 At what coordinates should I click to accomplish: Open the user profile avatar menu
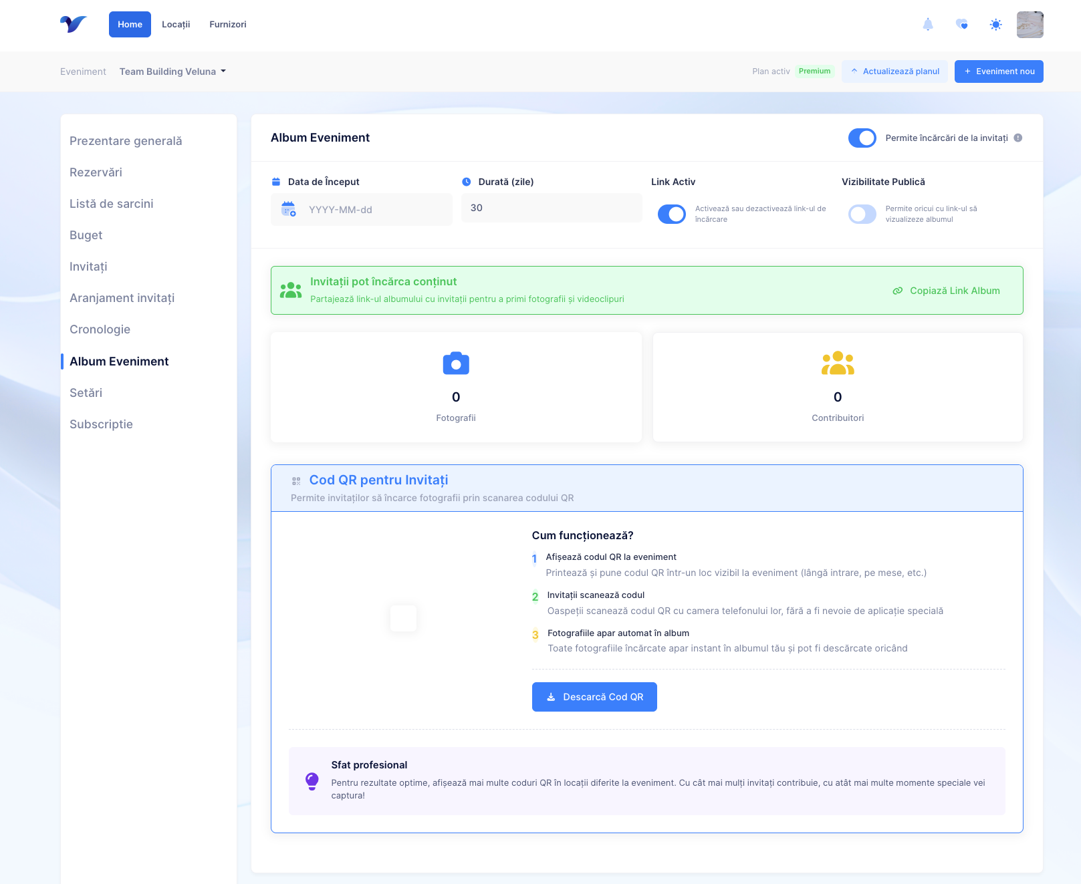[1030, 25]
